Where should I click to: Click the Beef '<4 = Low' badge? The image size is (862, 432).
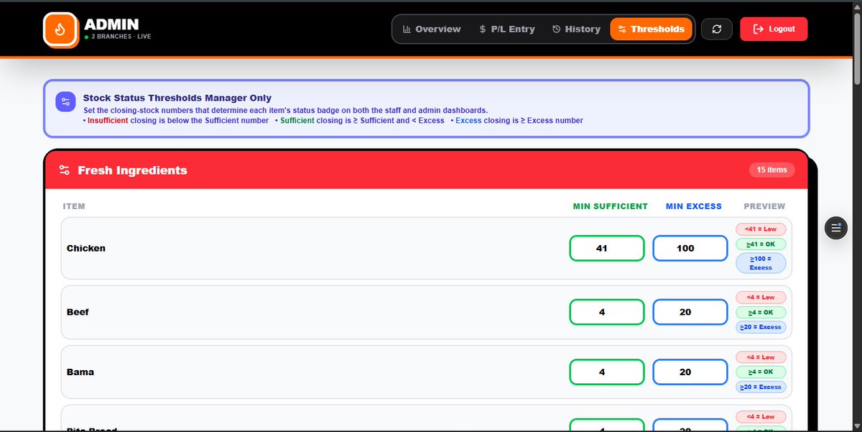pos(761,297)
